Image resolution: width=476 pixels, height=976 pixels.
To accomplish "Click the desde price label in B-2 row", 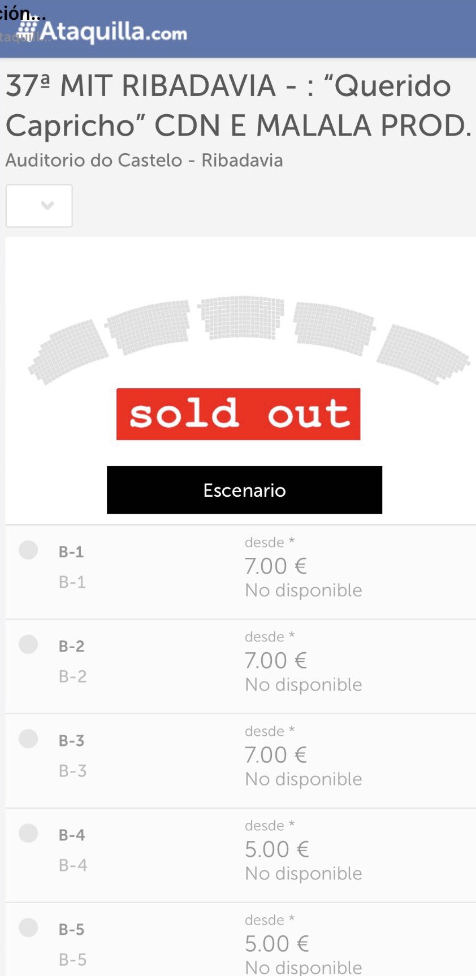I will click(268, 636).
